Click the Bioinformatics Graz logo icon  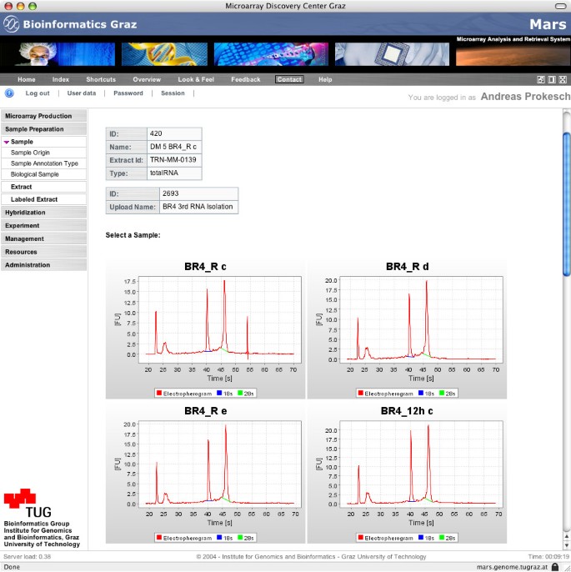coord(11,24)
